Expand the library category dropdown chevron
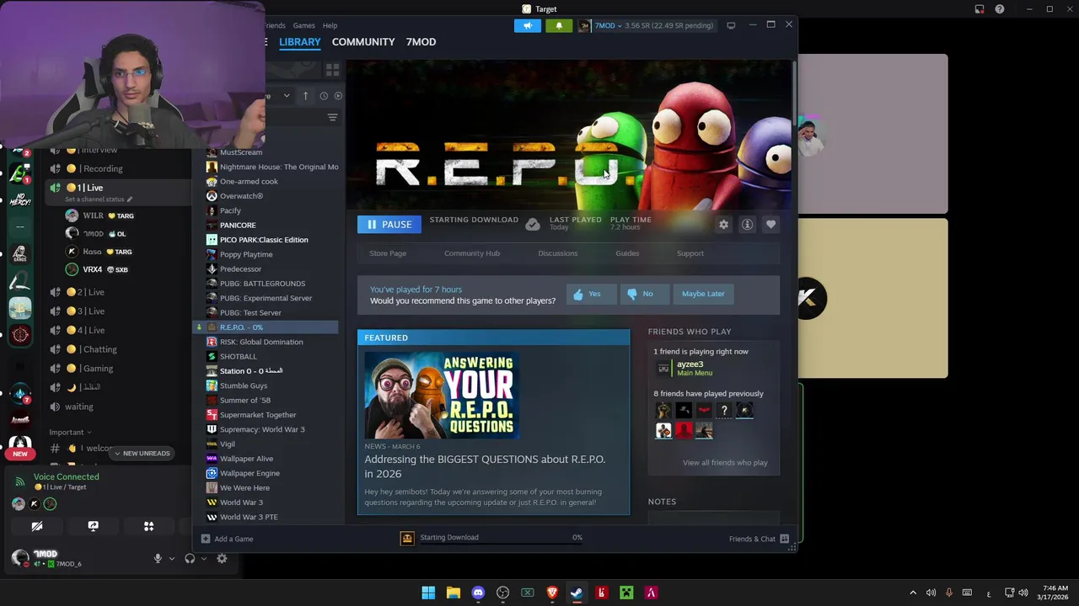 pyautogui.click(x=287, y=96)
